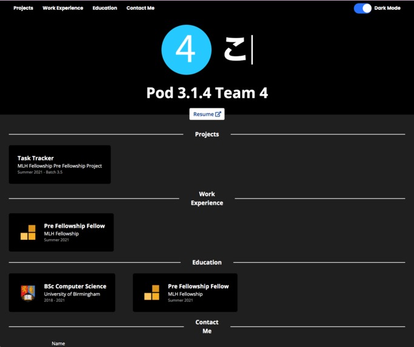Click the external link icon on Resume

pos(218,114)
